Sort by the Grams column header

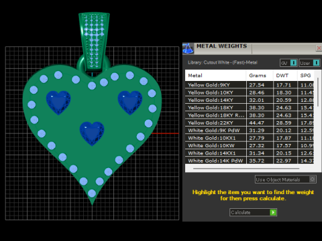(260, 76)
